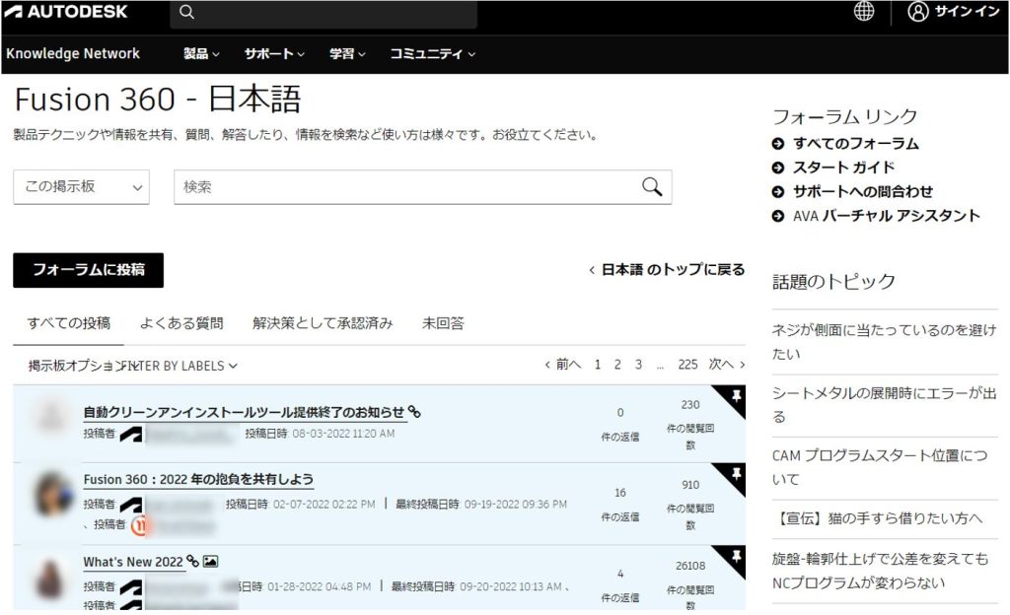Open the avatar of the 自動クリーンアンインストール post
The image size is (1010, 615).
[x=51, y=415]
